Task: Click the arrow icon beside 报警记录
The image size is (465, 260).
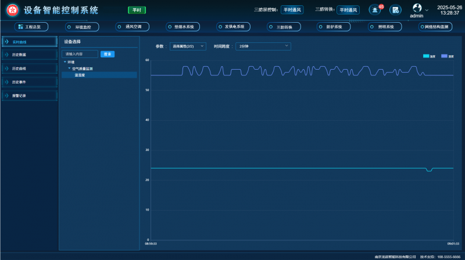Action: 6,95
